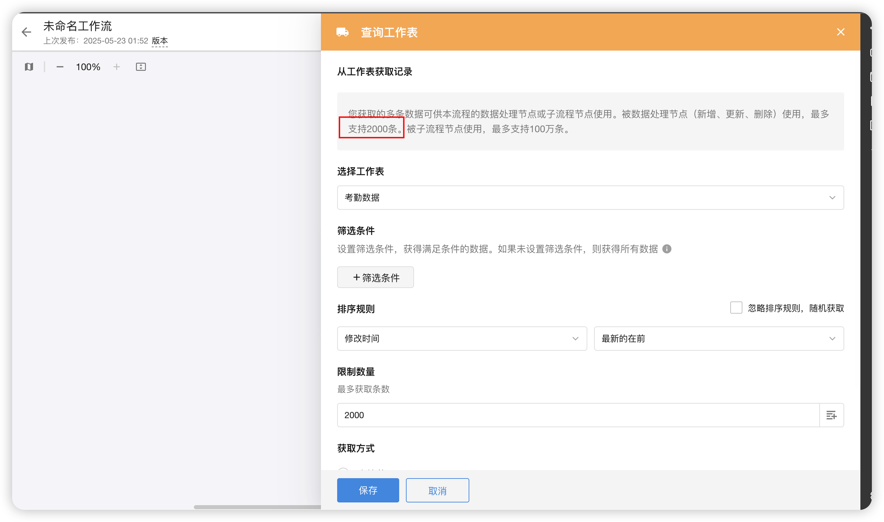Click the 未命名工作流 title to rename
884x522 pixels.
click(77, 26)
